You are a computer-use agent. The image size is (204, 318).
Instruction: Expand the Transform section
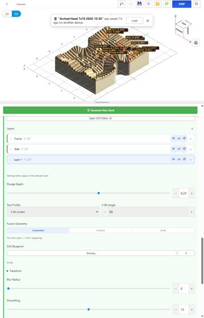(x=14, y=271)
